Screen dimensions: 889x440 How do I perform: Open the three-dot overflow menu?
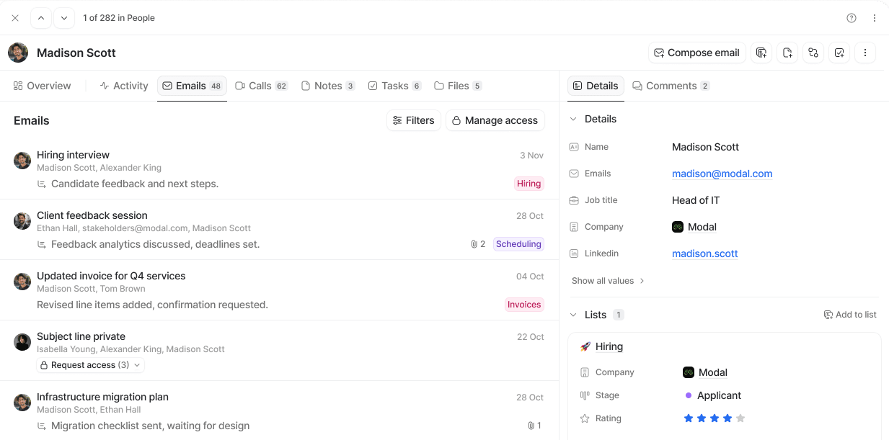coord(865,53)
